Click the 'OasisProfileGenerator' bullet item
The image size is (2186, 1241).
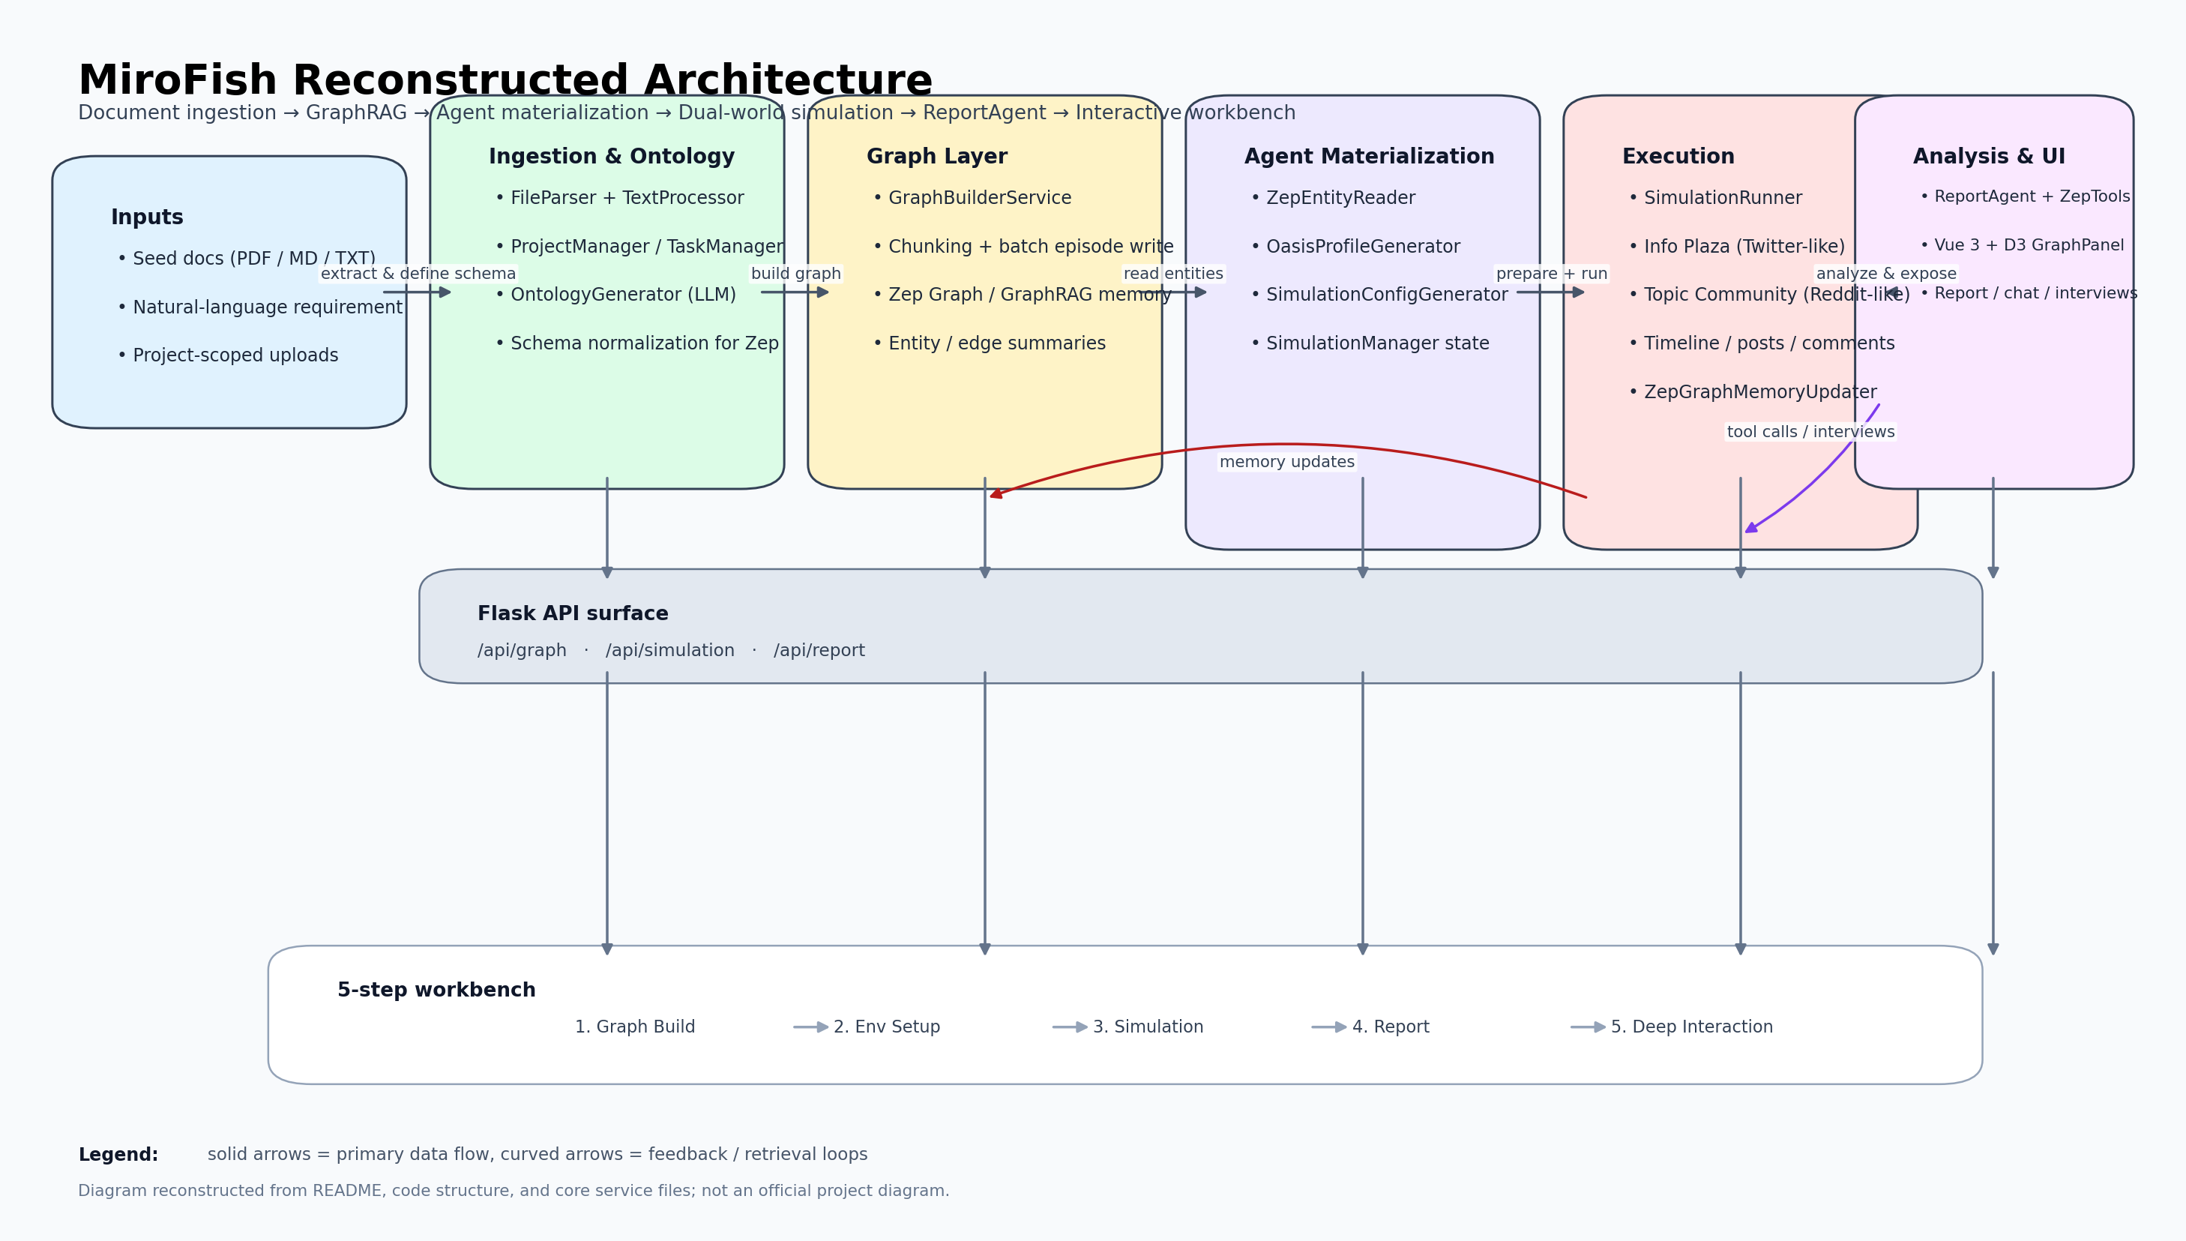(x=1362, y=246)
